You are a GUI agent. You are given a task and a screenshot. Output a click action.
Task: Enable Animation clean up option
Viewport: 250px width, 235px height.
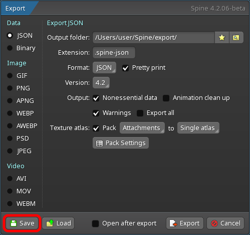click(166, 98)
